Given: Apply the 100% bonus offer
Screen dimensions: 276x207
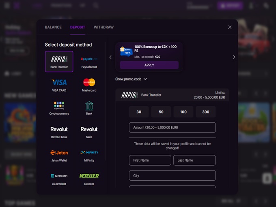Looking at the screenshot, I should [149, 65].
